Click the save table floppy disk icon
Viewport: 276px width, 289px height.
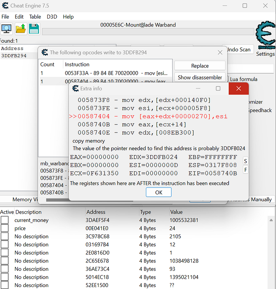pos(34,29)
